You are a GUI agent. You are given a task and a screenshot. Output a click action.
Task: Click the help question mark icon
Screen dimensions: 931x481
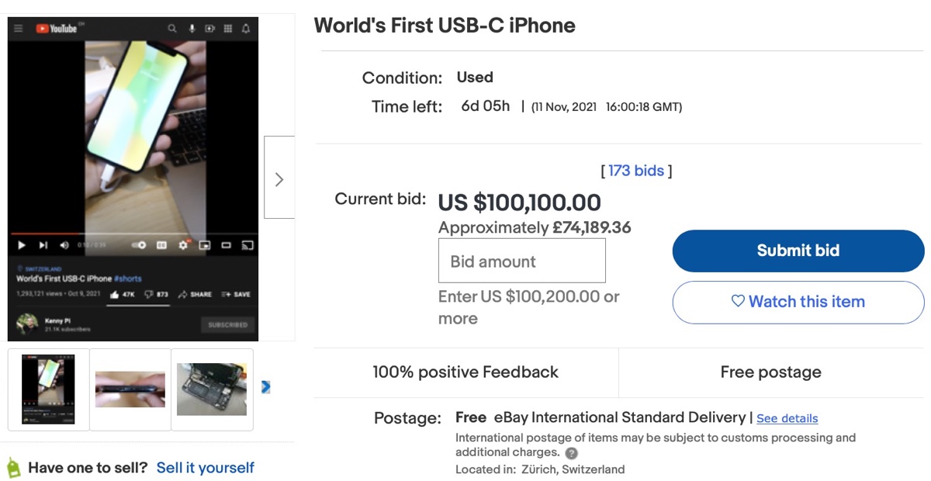tap(572, 453)
